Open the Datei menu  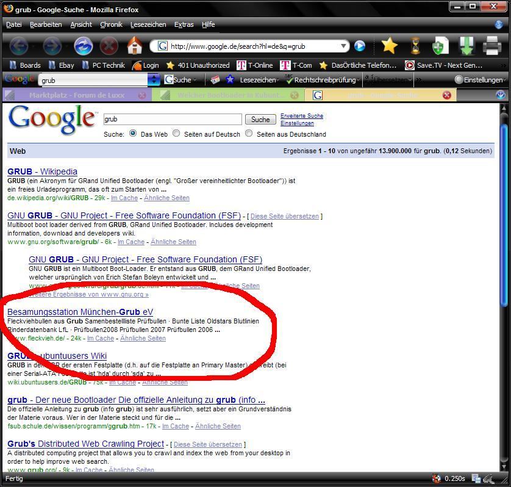tap(13, 24)
